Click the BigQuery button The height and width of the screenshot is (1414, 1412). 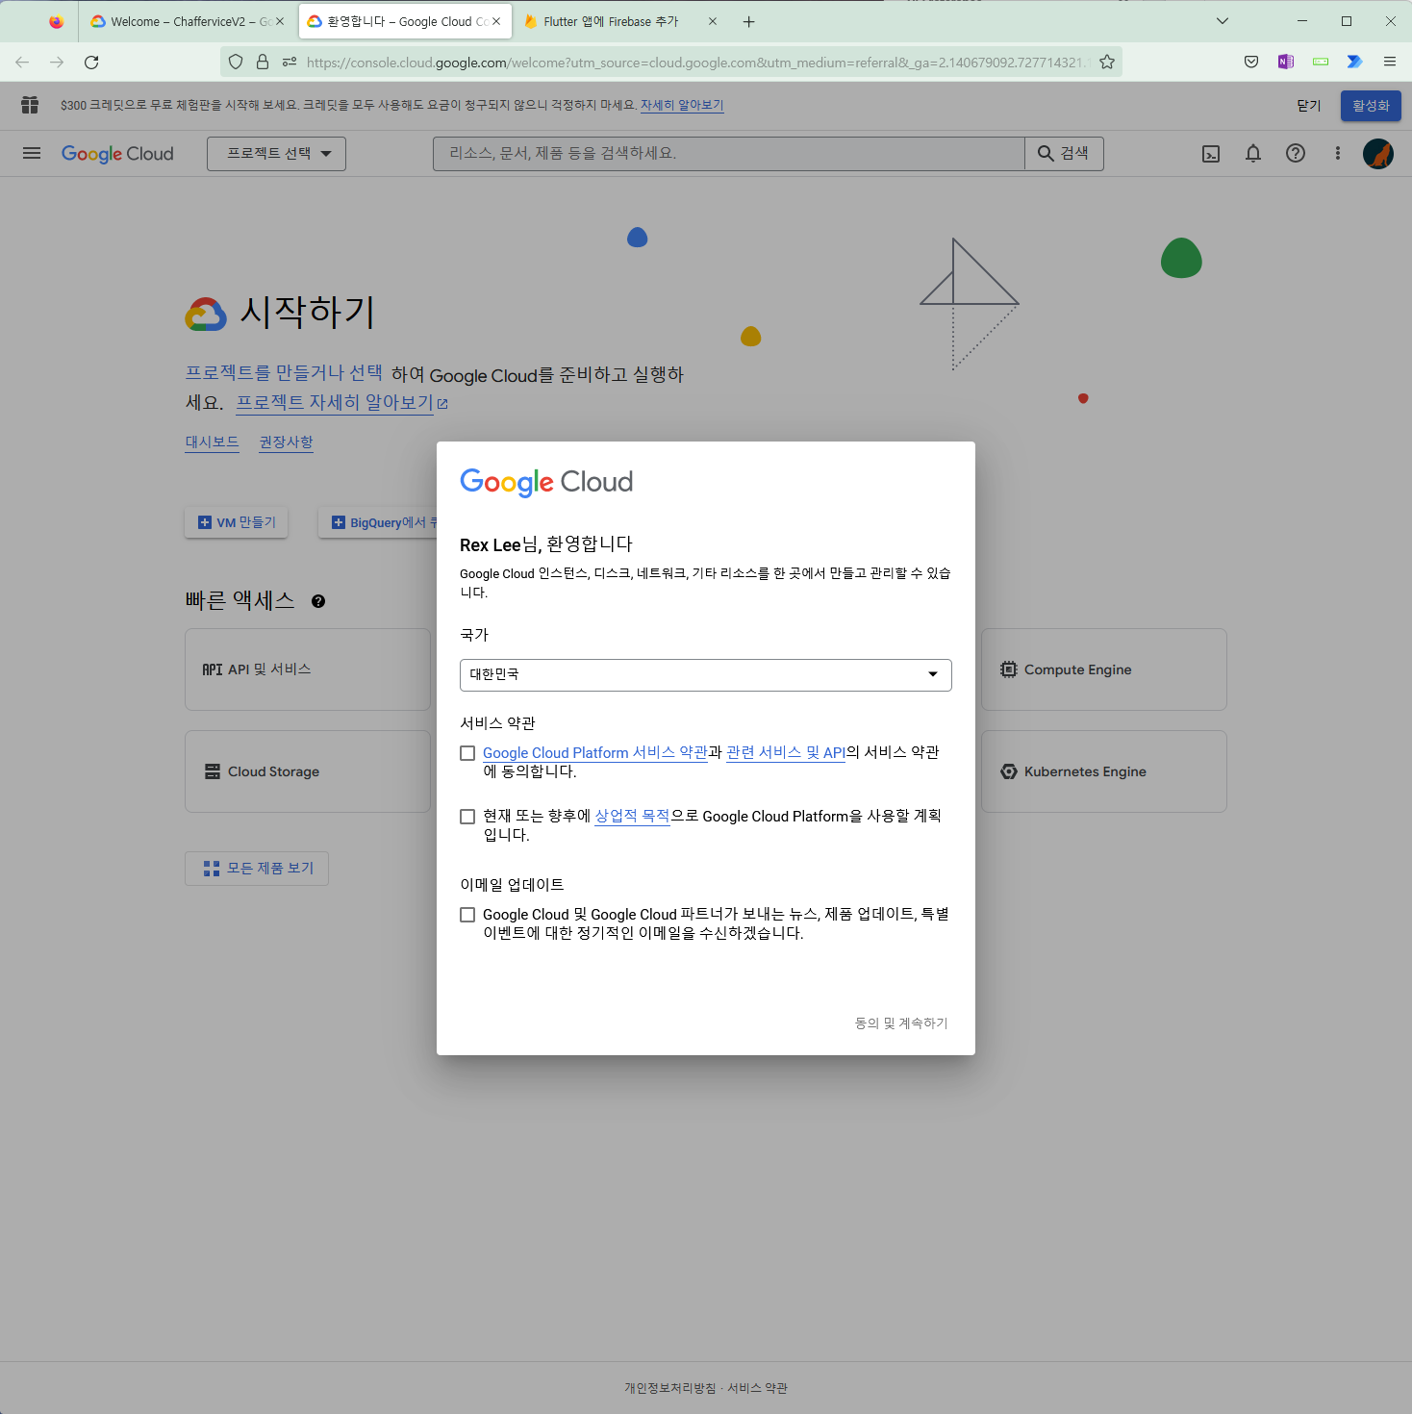(x=378, y=522)
